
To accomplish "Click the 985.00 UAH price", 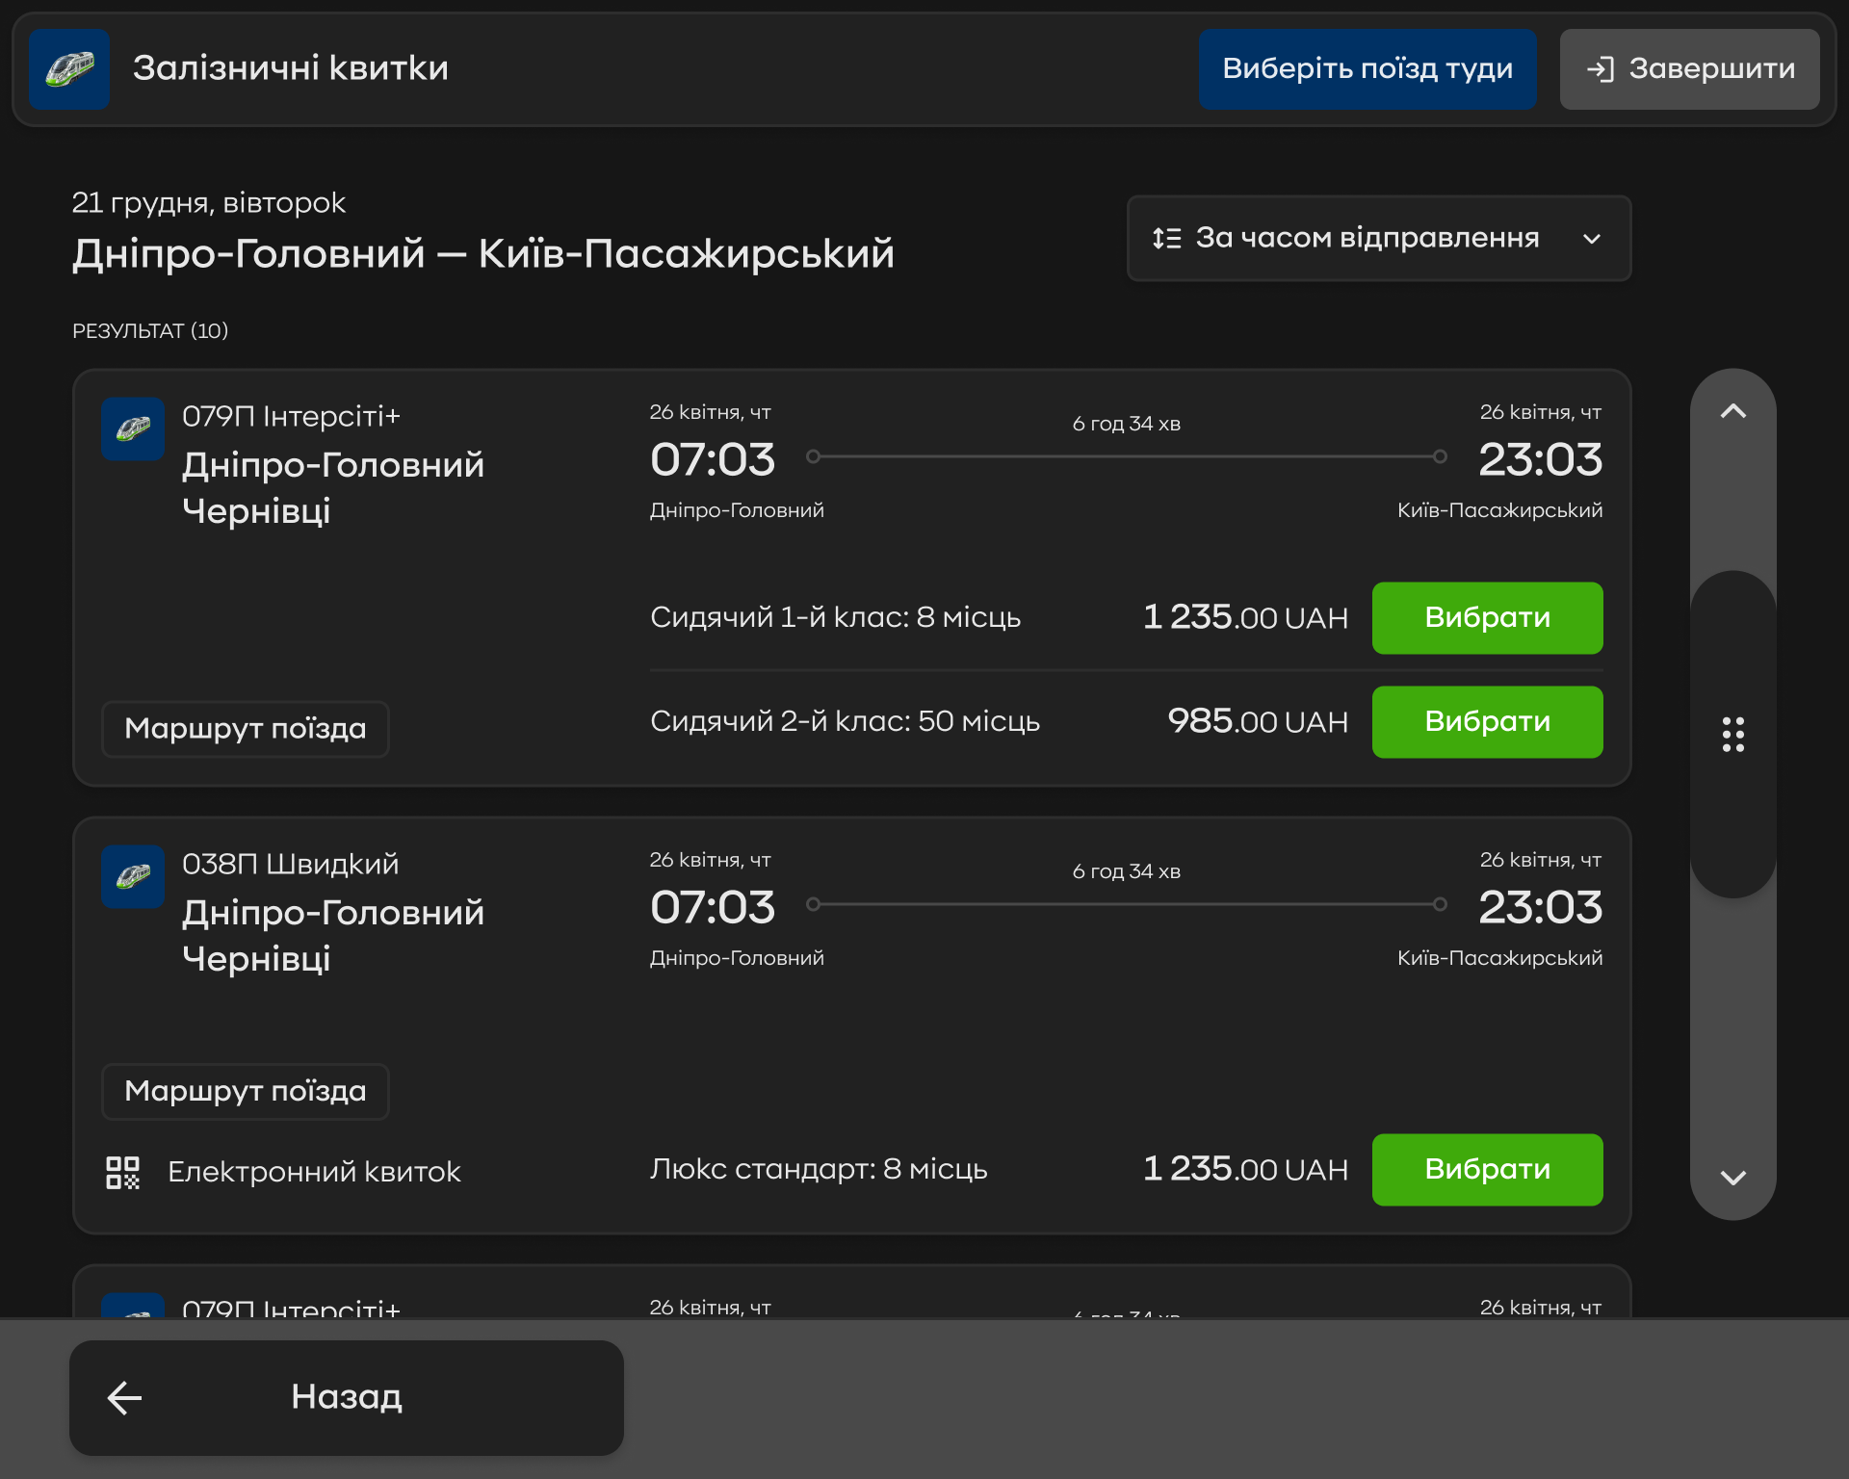I will pos(1258,721).
